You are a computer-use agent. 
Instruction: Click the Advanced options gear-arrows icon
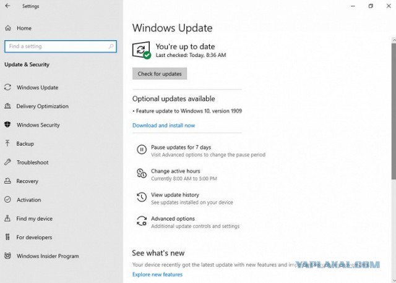142,221
